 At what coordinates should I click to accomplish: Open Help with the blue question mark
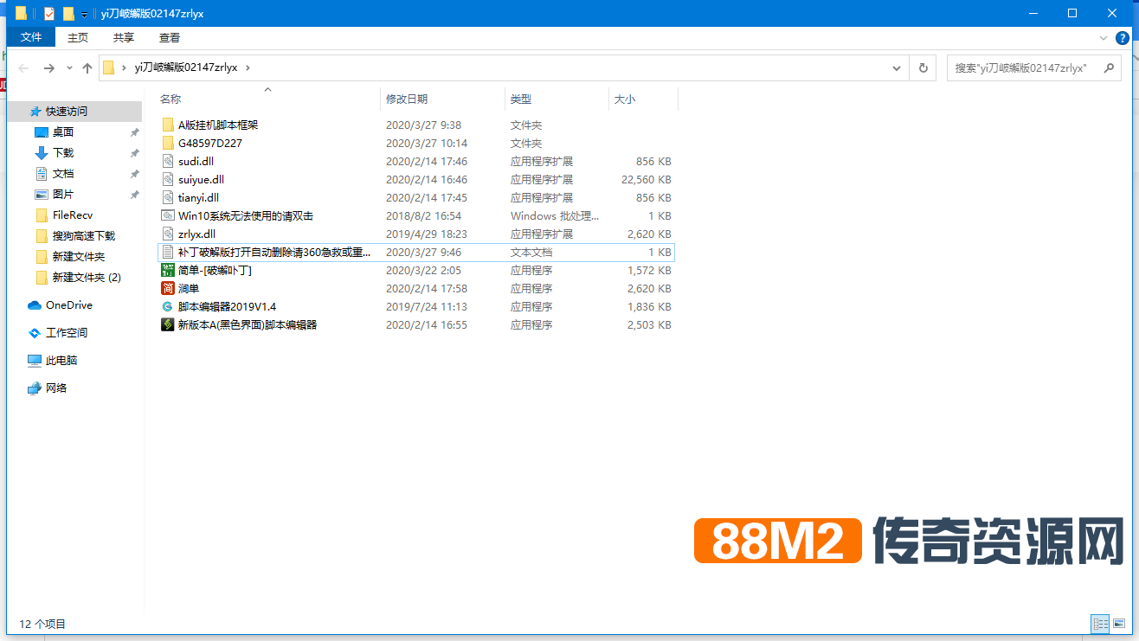click(1123, 38)
